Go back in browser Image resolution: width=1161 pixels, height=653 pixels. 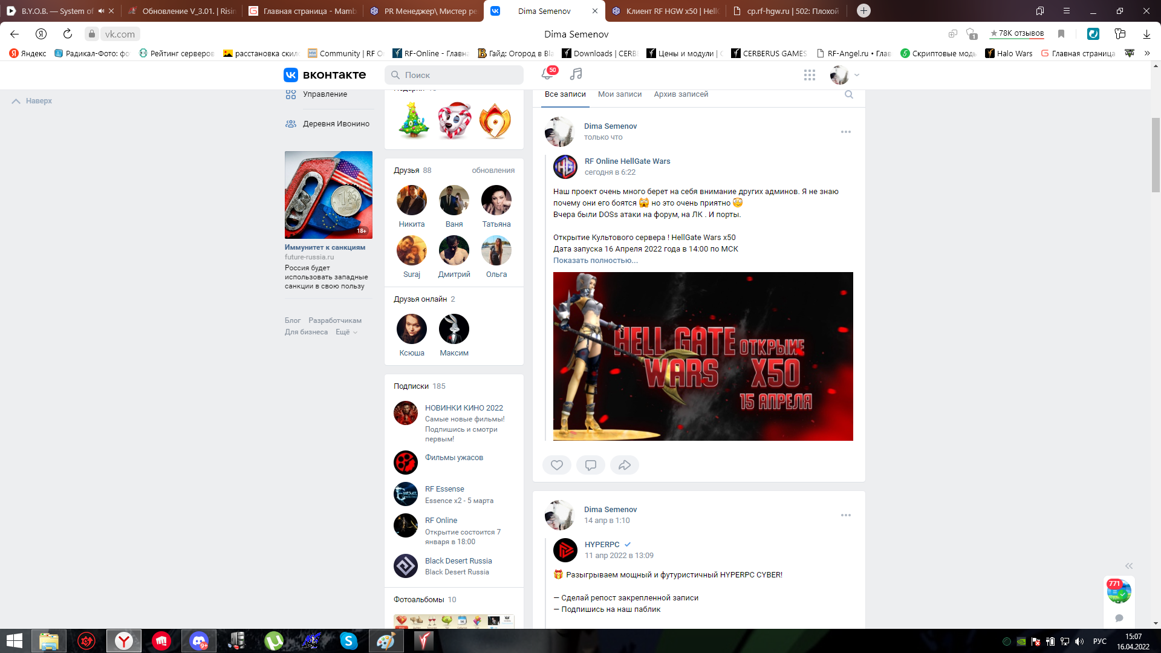[15, 34]
